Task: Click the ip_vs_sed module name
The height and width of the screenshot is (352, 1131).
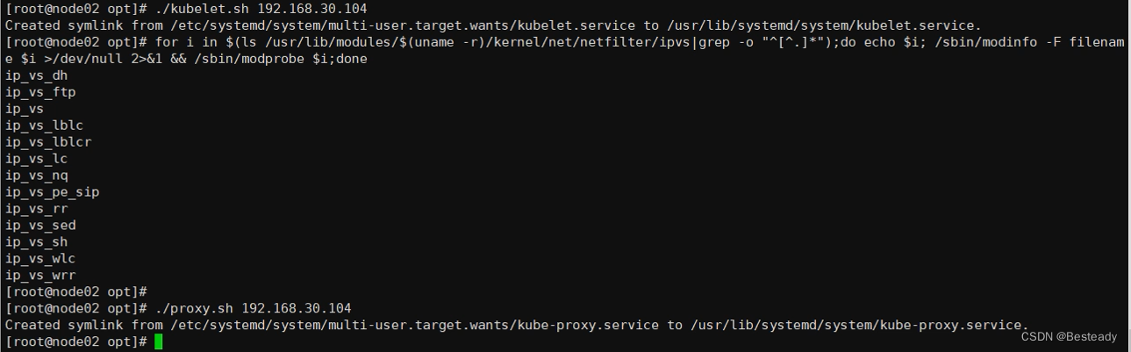Action: pyautogui.click(x=40, y=226)
